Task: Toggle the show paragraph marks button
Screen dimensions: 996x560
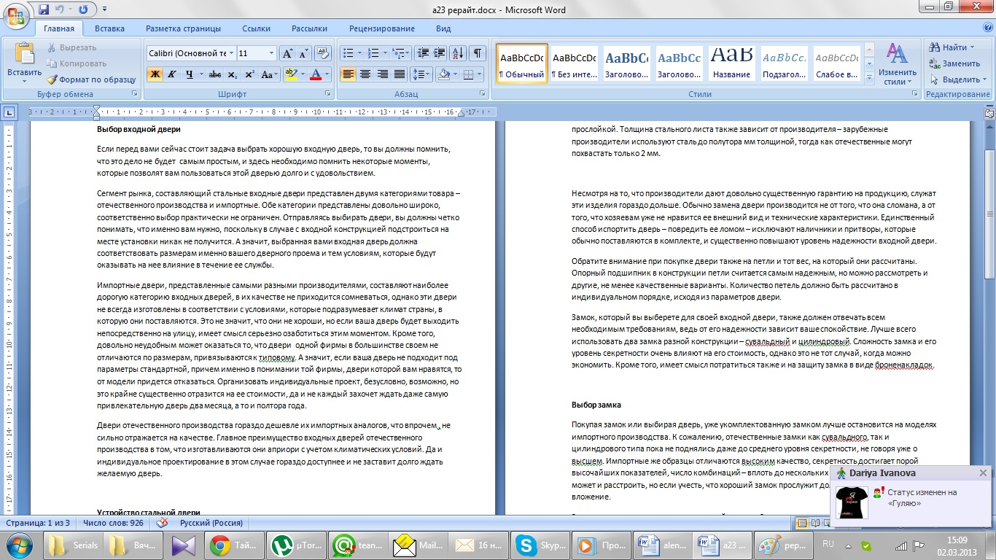Action: tap(478, 53)
